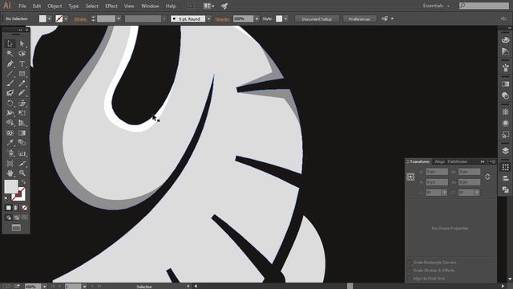Activate the Zoom magnifier tool

click(22, 173)
